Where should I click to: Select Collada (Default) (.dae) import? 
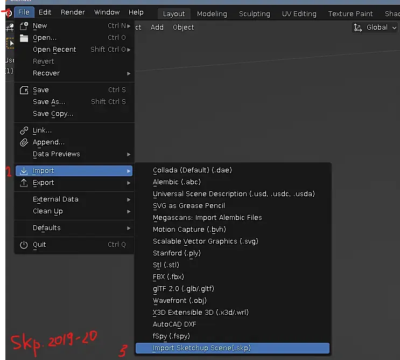(x=233, y=170)
